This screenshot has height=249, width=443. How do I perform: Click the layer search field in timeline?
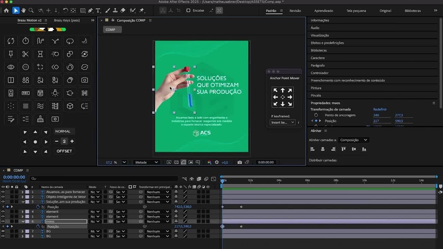click(104, 178)
